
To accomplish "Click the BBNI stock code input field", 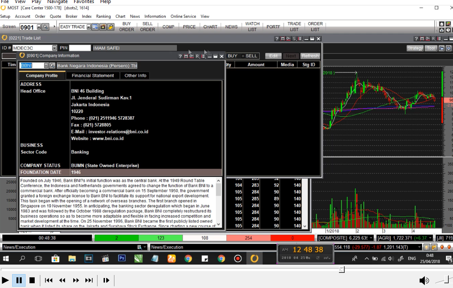I will point(32,65).
